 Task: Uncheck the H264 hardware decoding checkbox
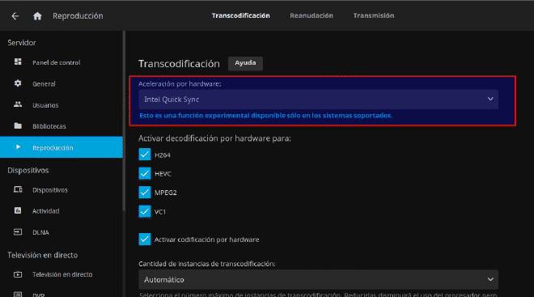tap(145, 155)
